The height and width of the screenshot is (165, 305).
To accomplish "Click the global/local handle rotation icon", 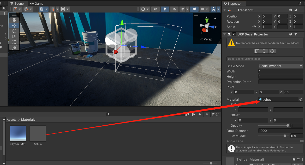I will [26, 9].
